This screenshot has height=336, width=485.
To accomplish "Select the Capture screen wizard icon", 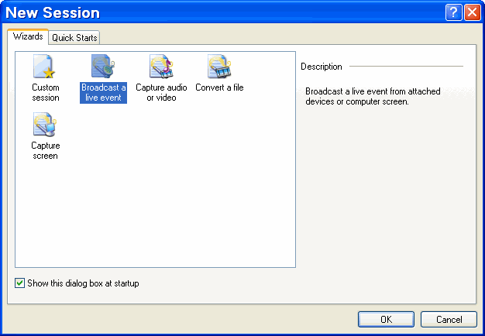I will pyautogui.click(x=45, y=125).
